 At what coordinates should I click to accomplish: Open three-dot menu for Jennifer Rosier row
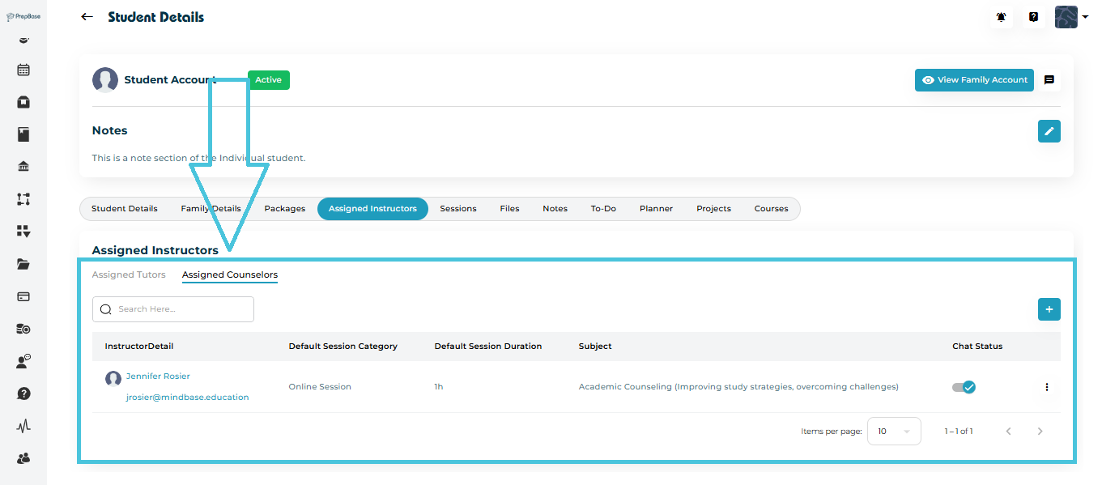(1047, 387)
